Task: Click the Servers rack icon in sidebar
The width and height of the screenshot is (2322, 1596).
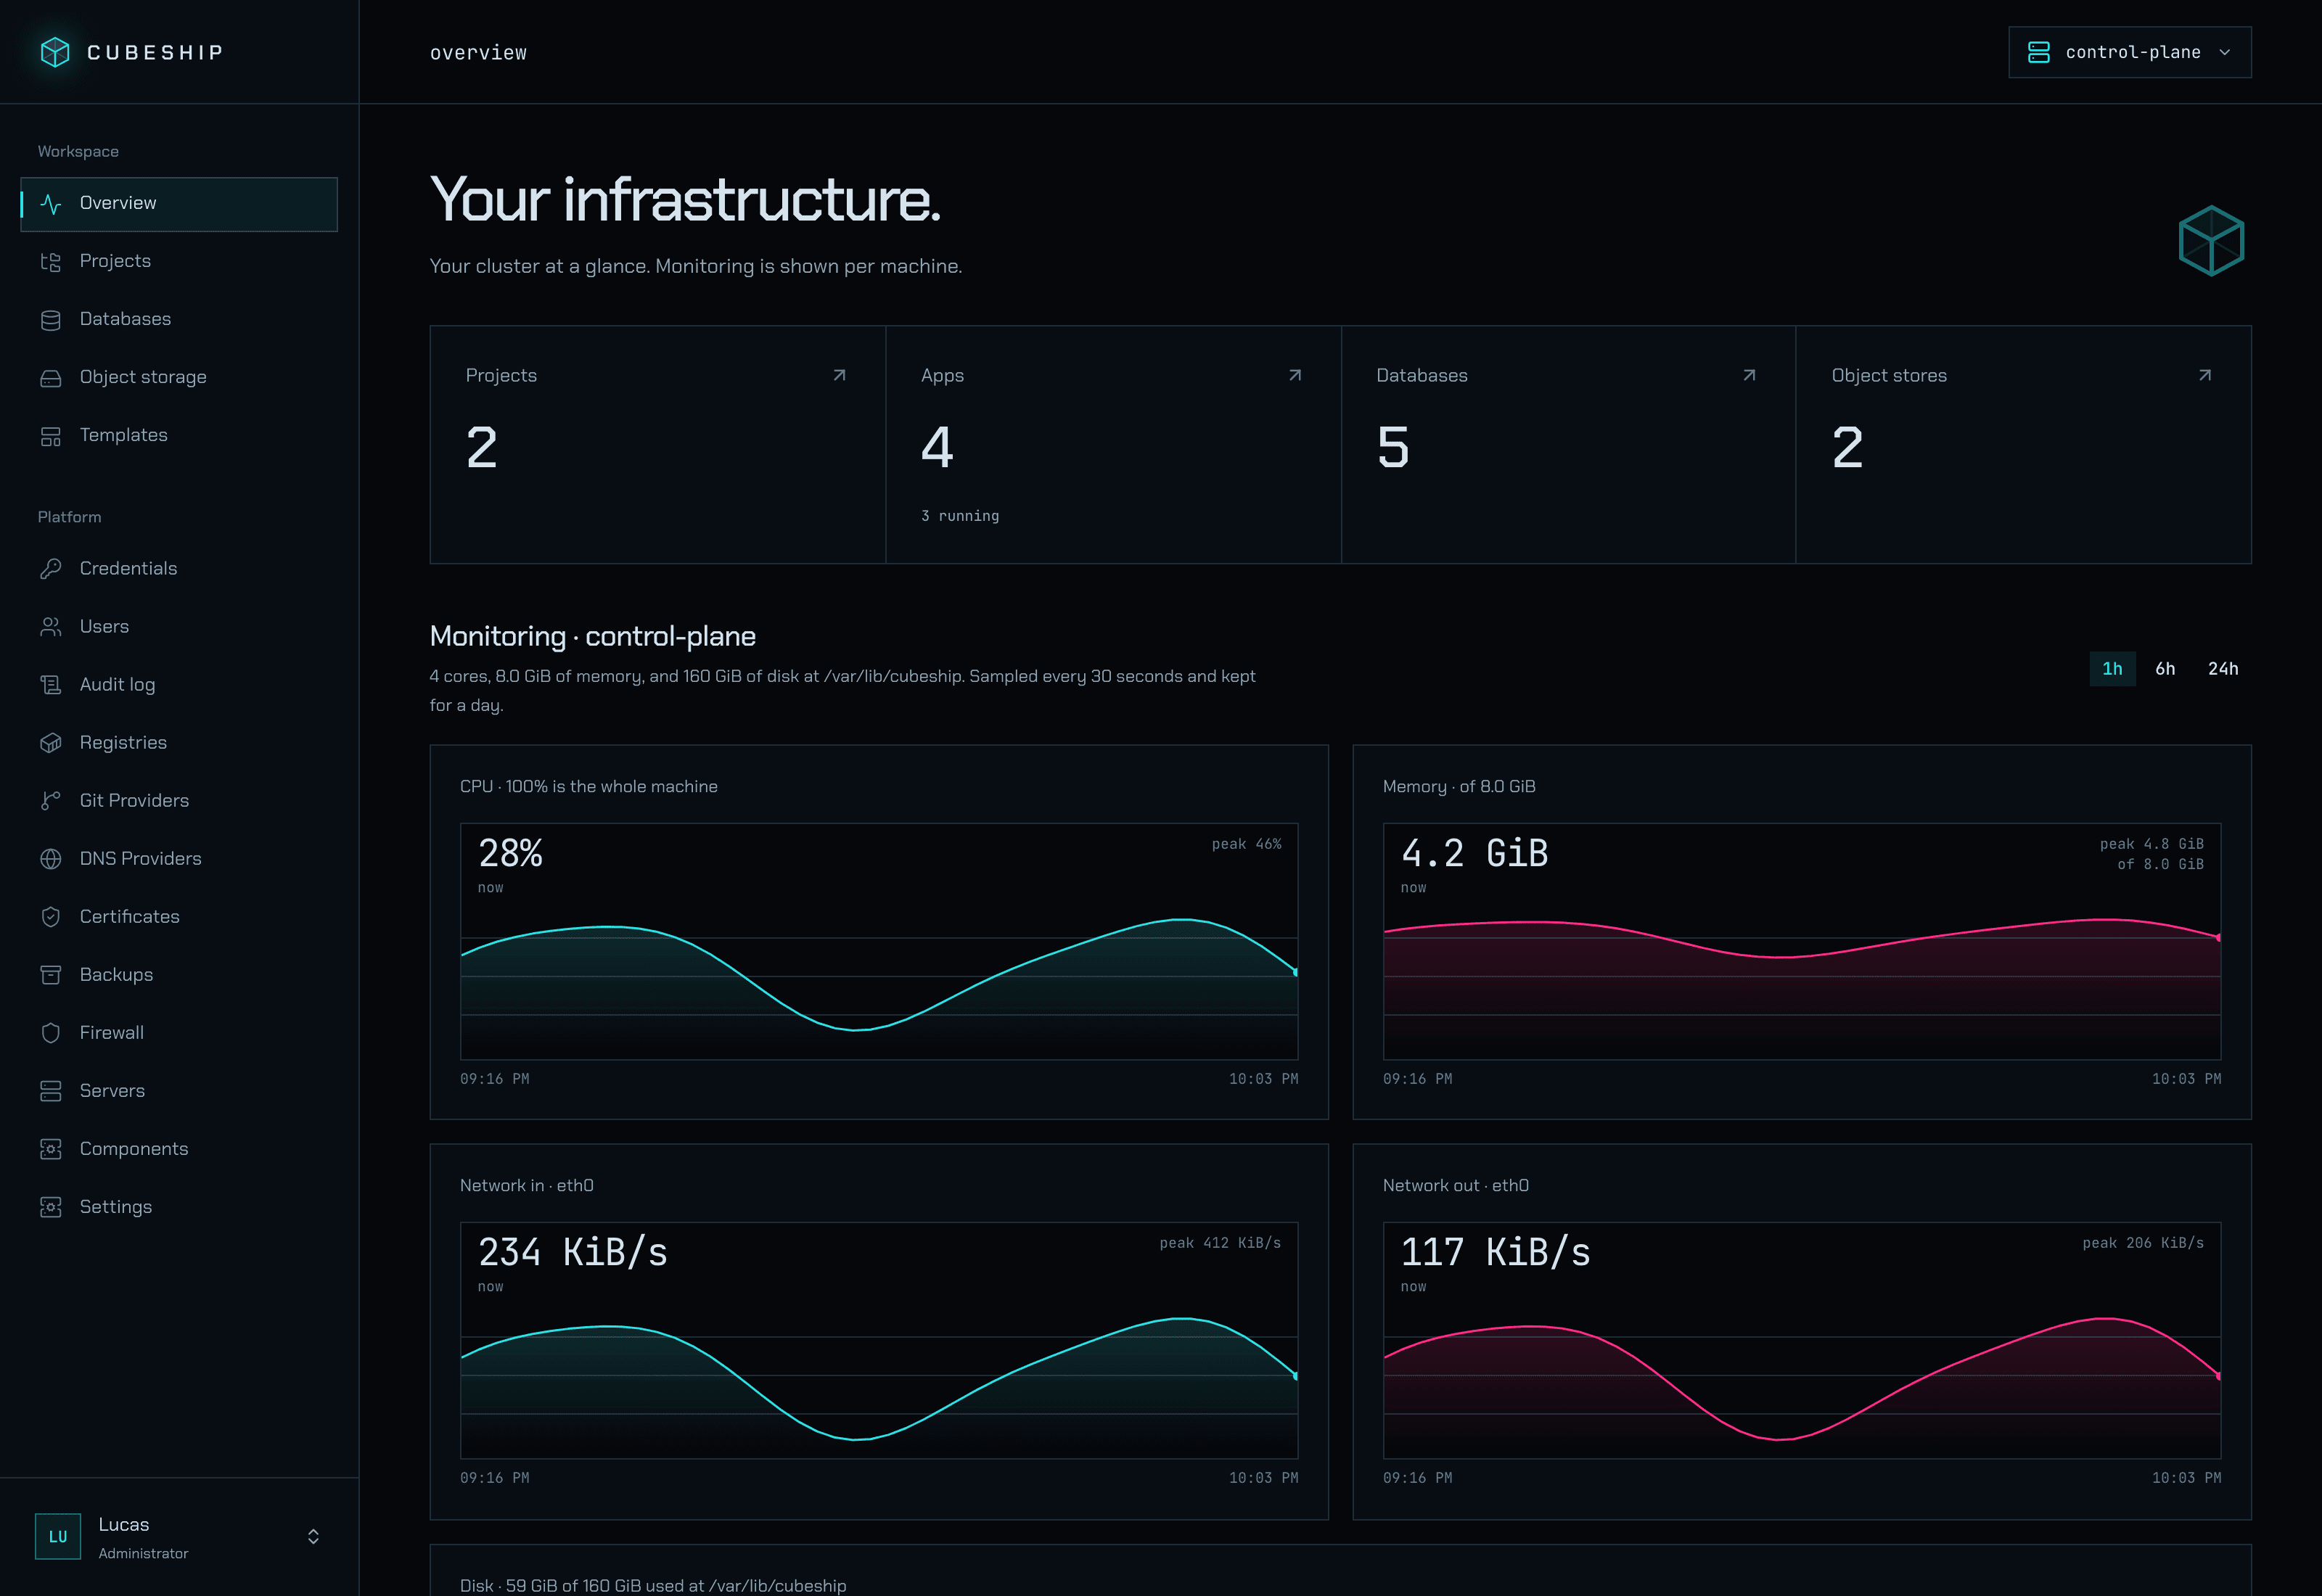Action: pos(51,1091)
